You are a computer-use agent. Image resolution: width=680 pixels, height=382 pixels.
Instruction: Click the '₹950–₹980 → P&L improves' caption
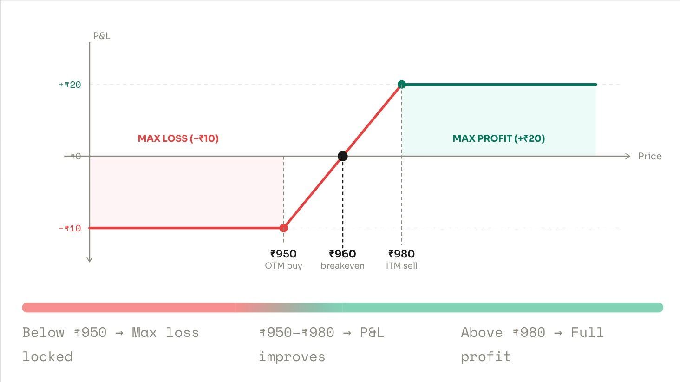click(x=321, y=344)
